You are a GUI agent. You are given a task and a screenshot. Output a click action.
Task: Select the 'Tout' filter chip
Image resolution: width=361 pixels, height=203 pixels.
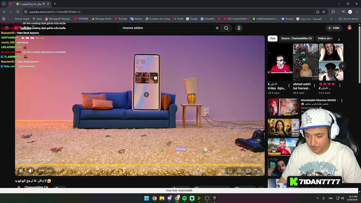tap(272, 38)
